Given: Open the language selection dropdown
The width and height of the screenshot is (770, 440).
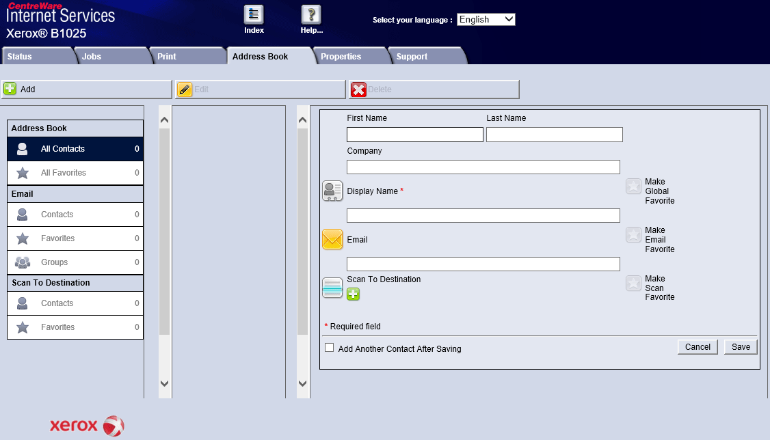Looking at the screenshot, I should click(486, 20).
